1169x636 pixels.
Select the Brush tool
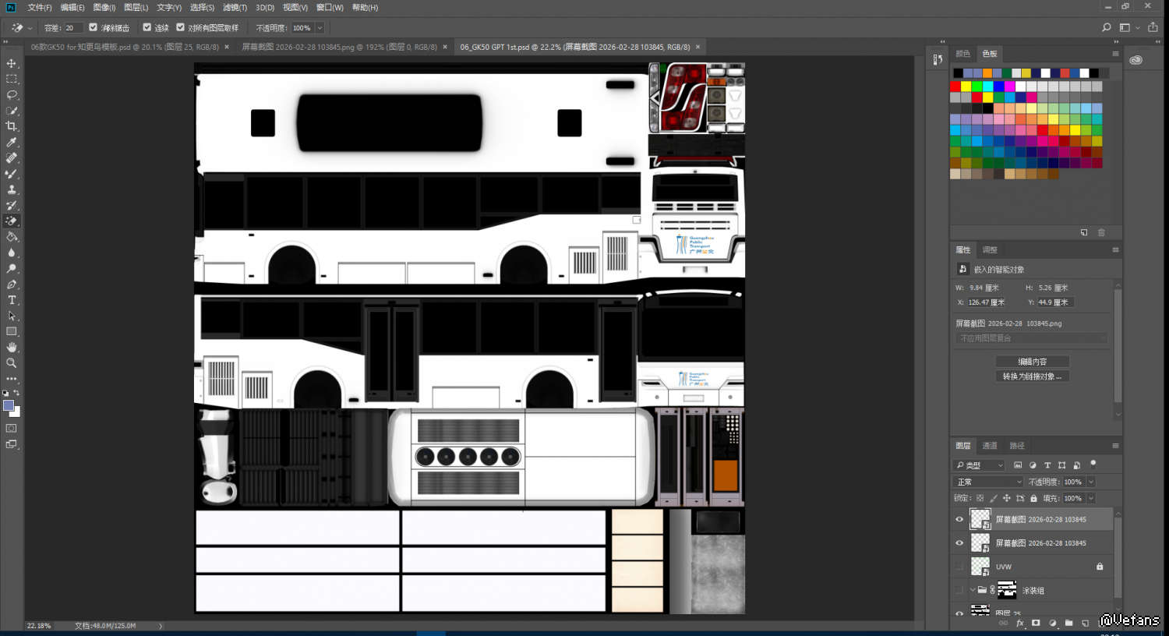12,174
